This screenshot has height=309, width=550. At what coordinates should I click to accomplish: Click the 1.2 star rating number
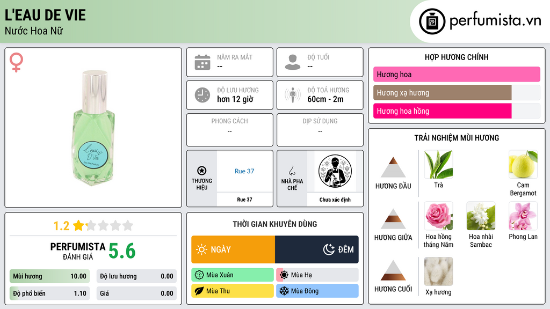pyautogui.click(x=61, y=226)
